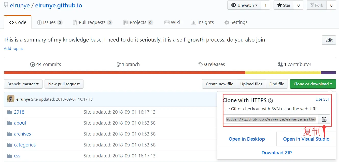Click the Add topics link
This screenshot has height=162, width=339.
tap(13, 49)
